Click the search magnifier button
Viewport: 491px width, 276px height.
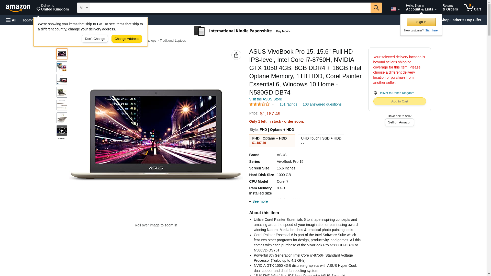[376, 8]
